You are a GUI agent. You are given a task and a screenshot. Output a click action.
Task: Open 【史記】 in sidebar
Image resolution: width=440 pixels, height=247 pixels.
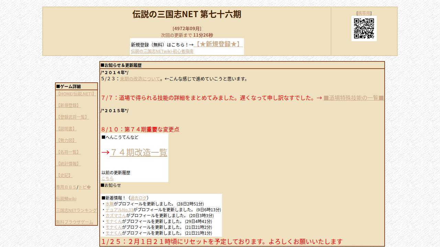tap(64, 175)
